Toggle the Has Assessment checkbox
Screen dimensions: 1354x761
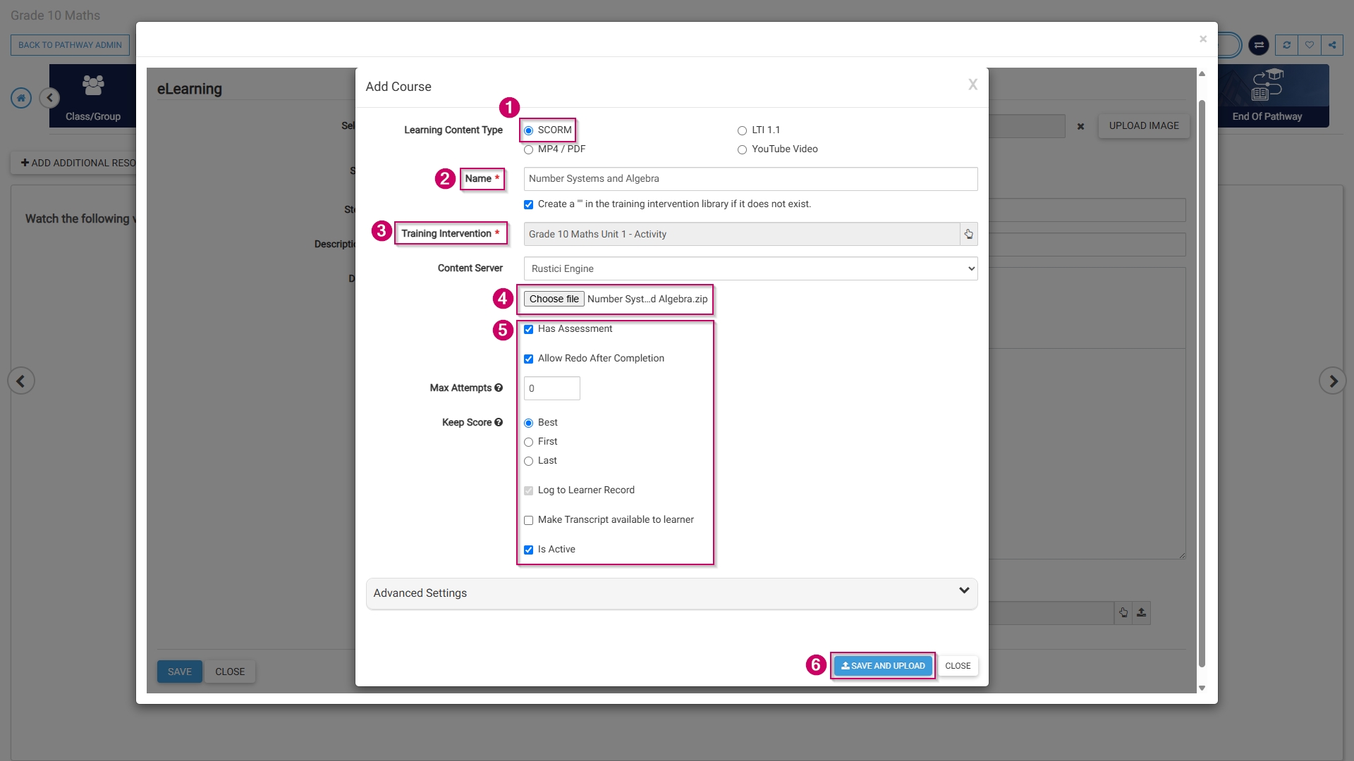click(x=528, y=329)
